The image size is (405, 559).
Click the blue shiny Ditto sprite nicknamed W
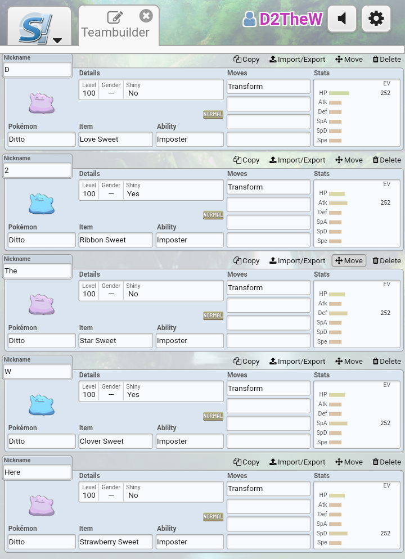coord(42,405)
